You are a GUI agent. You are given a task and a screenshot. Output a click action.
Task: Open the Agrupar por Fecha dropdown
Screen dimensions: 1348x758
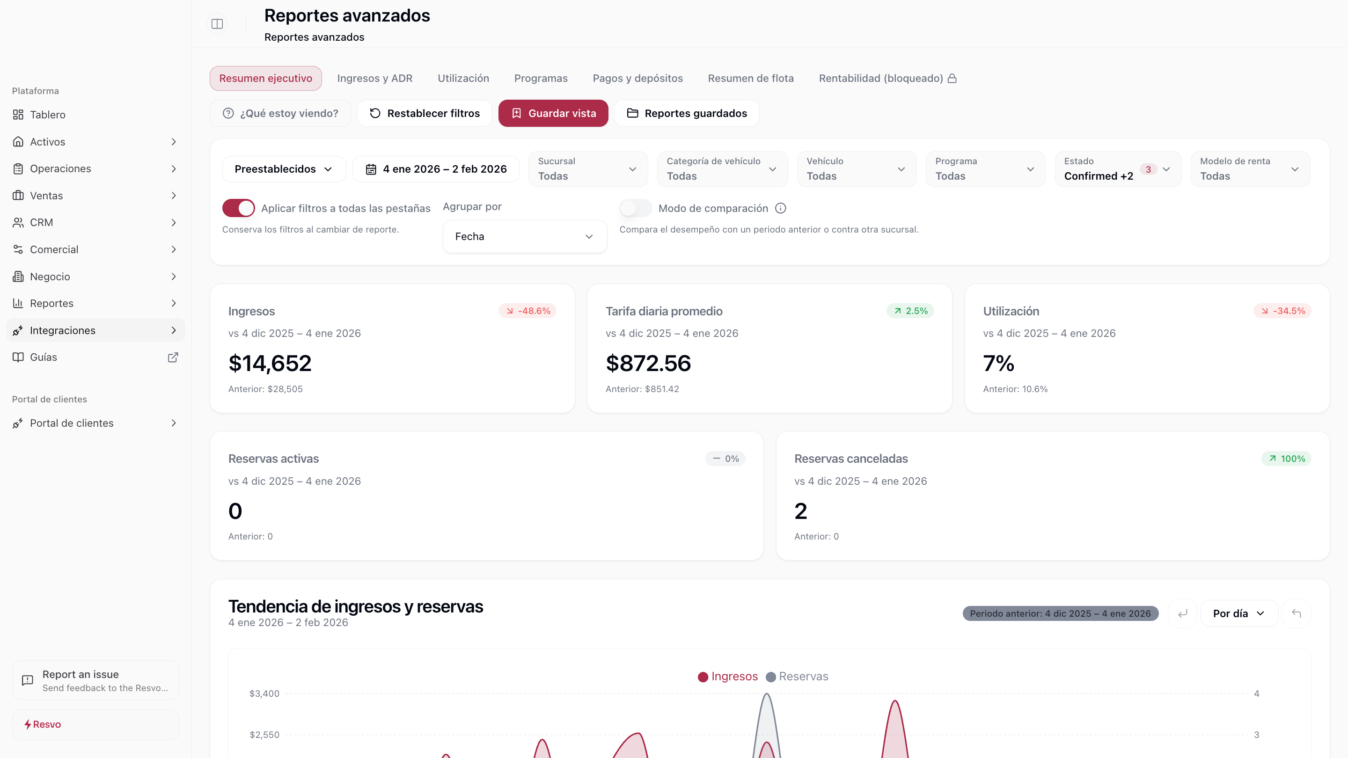(524, 236)
